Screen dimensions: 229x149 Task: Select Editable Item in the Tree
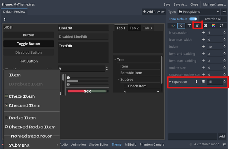click(x=131, y=73)
